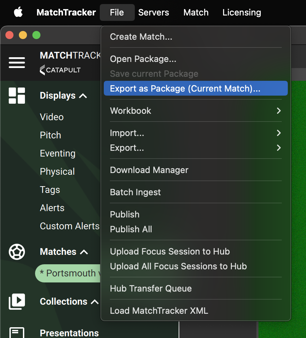Open the Pitch display

click(51, 135)
